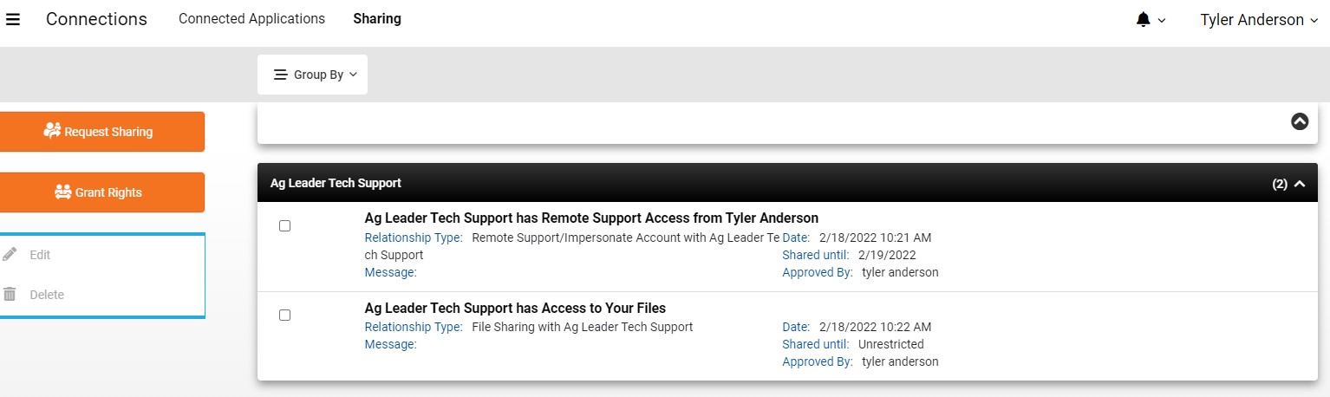Check the Remote Support Access entry checkbox

pos(284,226)
